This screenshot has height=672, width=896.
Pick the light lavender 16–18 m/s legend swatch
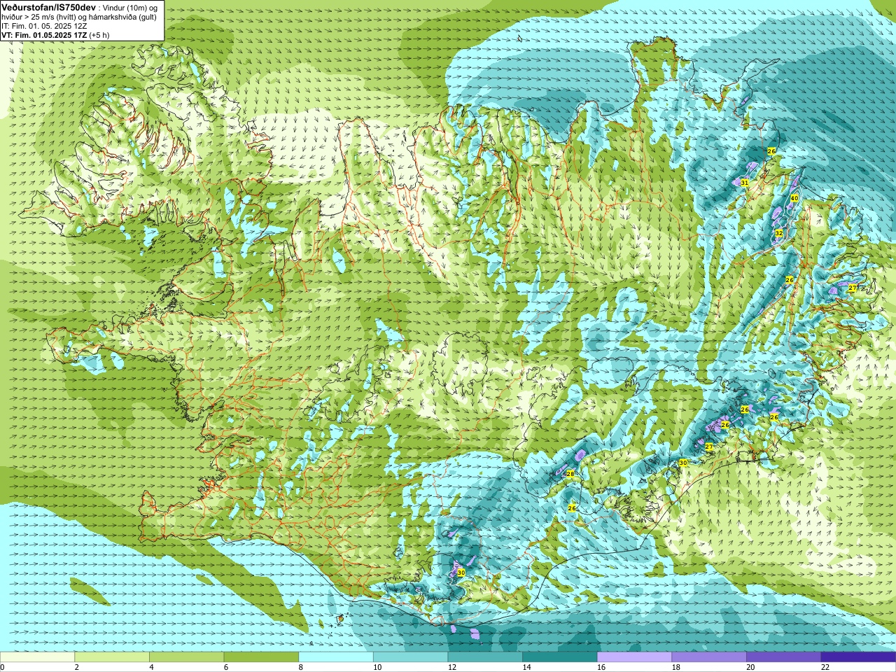pos(634,657)
